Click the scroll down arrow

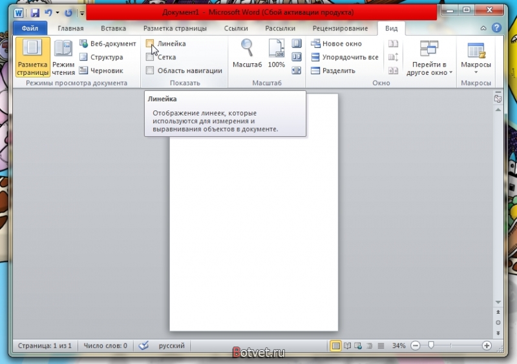[x=498, y=302]
